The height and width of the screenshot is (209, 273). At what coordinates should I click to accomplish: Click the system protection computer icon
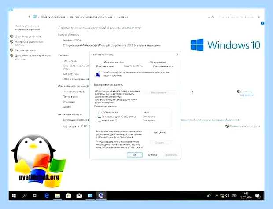click(98, 74)
